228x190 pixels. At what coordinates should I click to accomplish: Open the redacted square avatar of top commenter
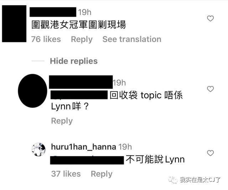click(x=14, y=24)
